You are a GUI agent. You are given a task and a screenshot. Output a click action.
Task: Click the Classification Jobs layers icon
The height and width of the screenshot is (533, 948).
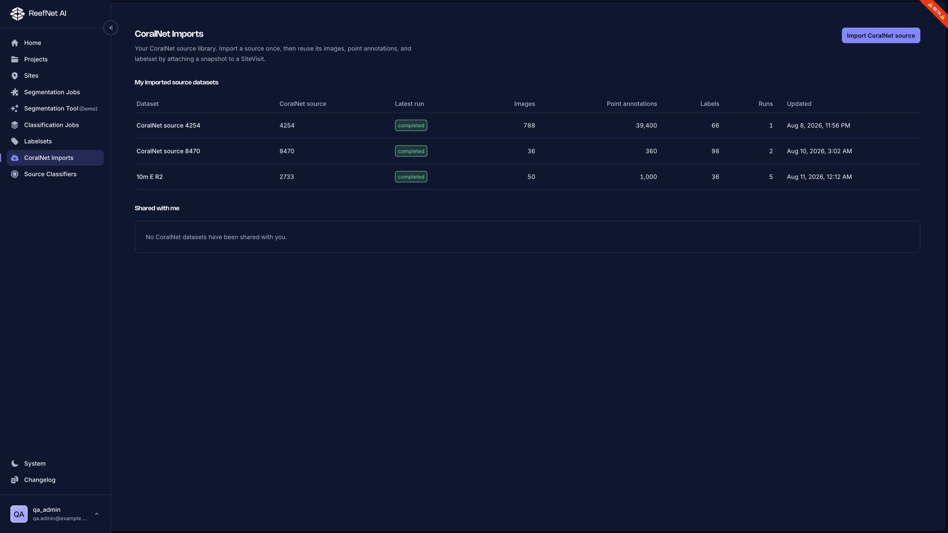[x=15, y=125]
